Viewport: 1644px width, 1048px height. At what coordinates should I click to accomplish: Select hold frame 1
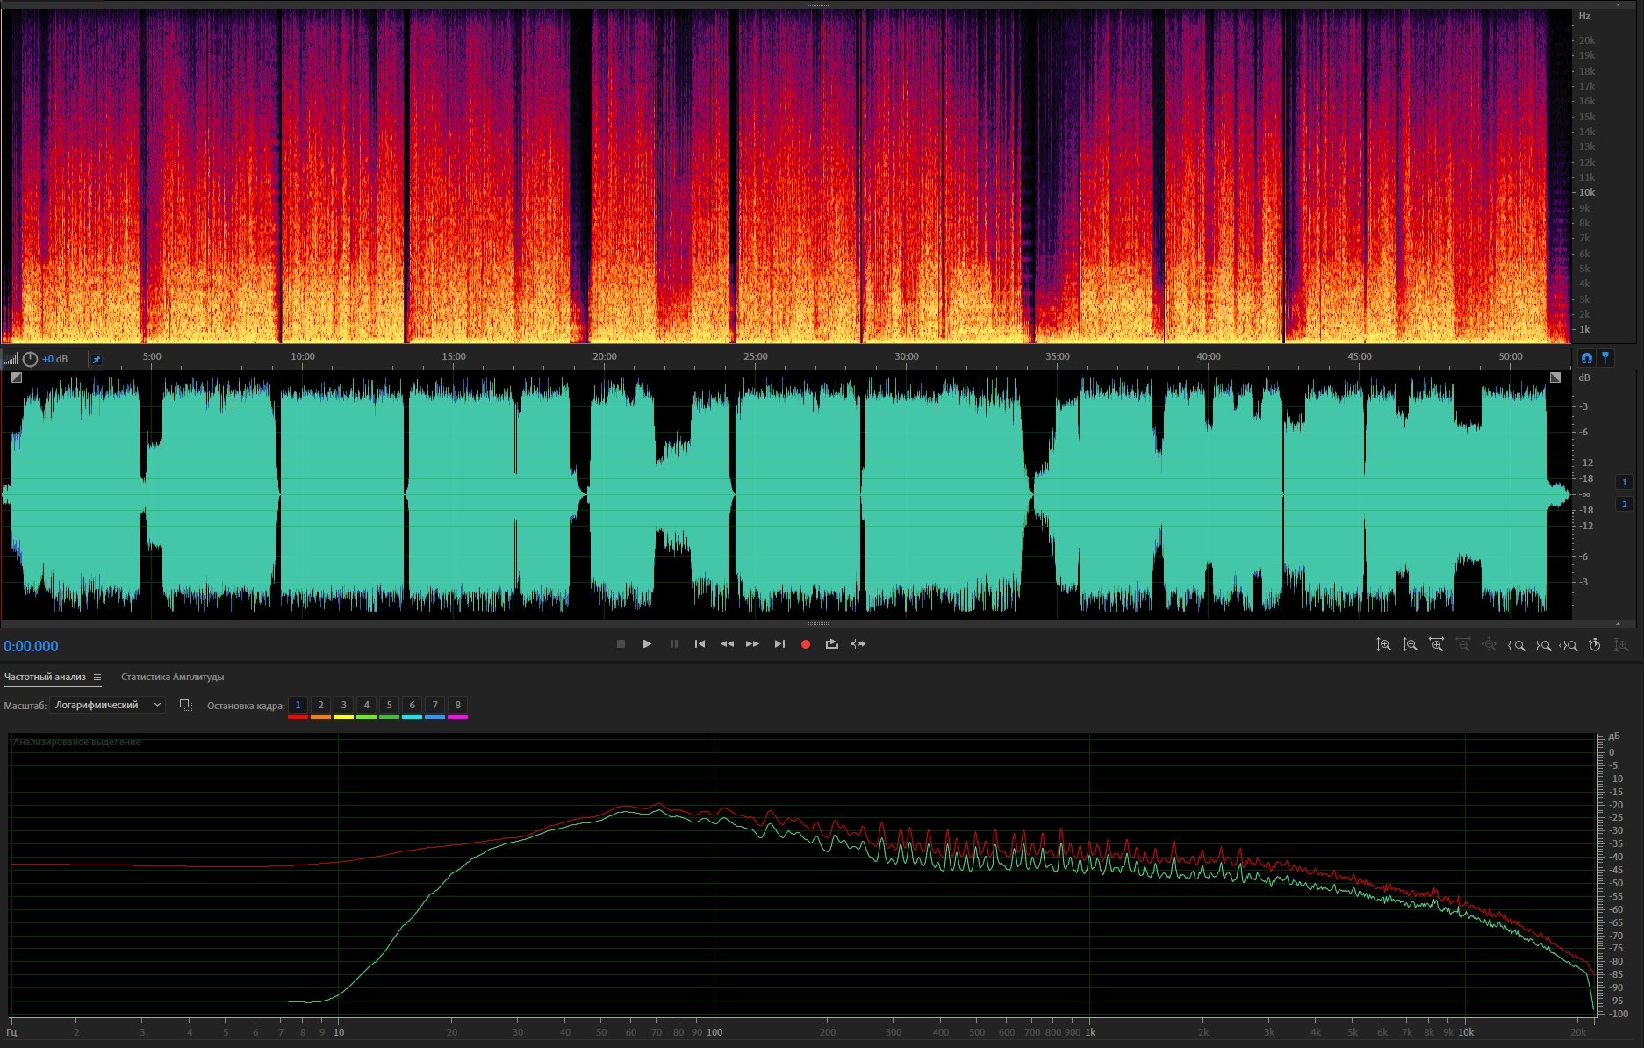coord(298,705)
